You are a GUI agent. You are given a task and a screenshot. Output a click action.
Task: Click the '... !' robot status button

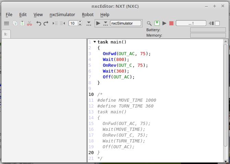tap(191, 23)
